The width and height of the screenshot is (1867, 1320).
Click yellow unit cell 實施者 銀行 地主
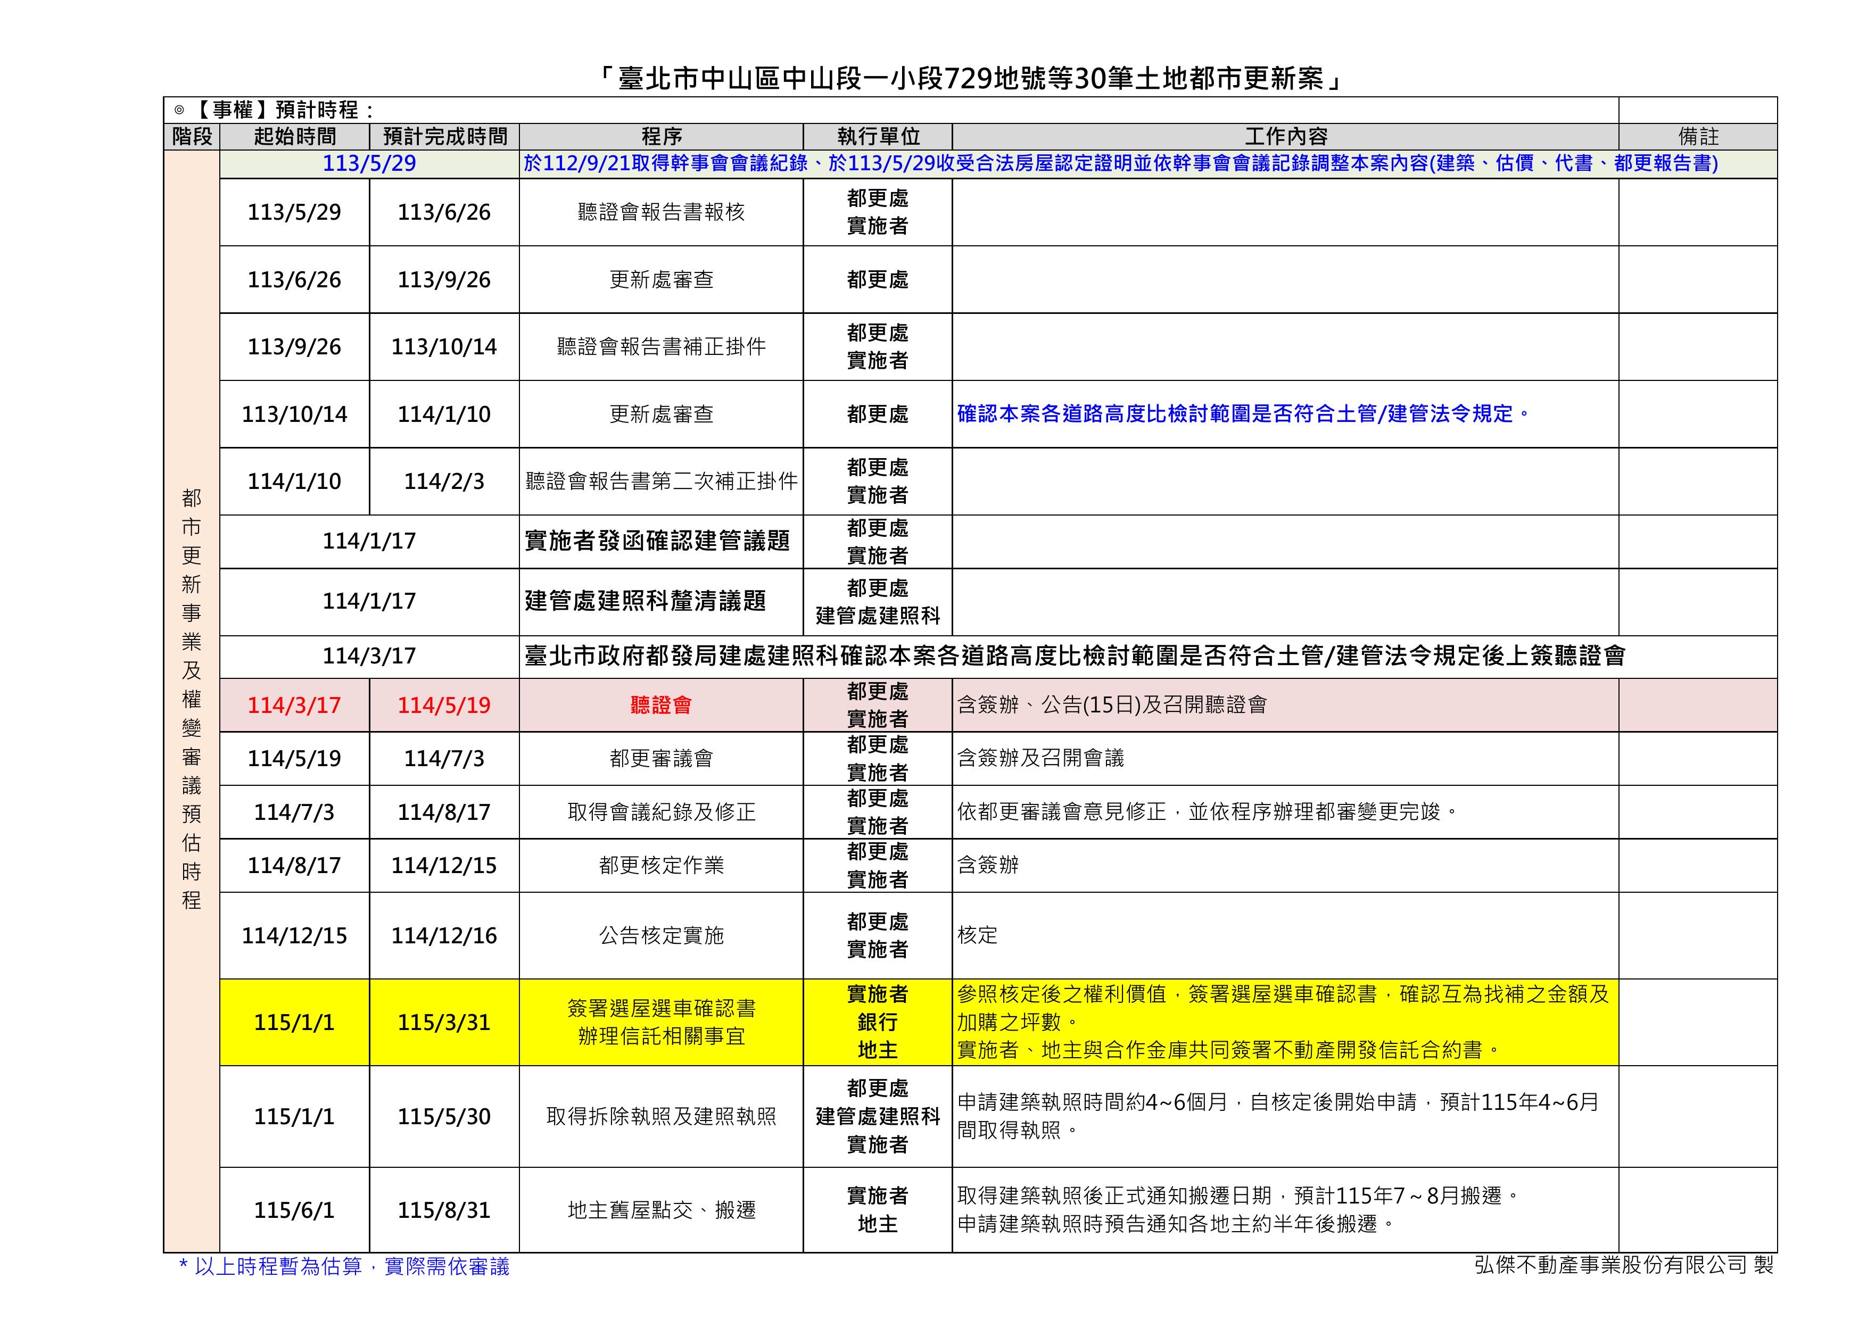[878, 1023]
